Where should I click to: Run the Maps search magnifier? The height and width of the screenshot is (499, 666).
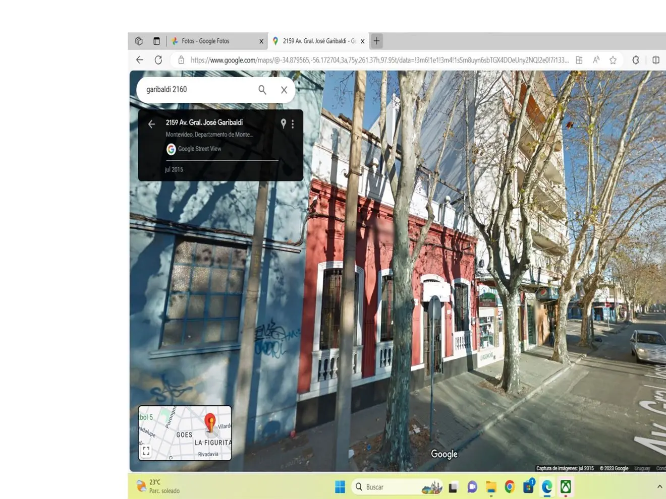262,90
